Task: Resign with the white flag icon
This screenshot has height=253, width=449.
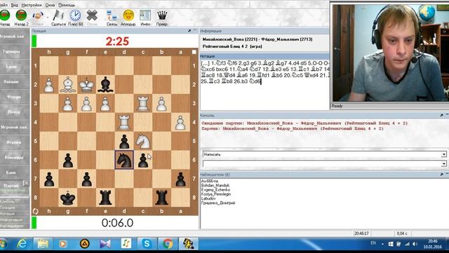Action: coord(59,15)
